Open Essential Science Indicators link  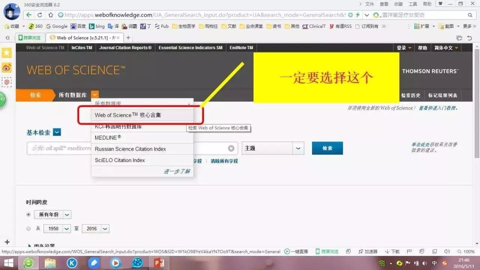click(190, 48)
